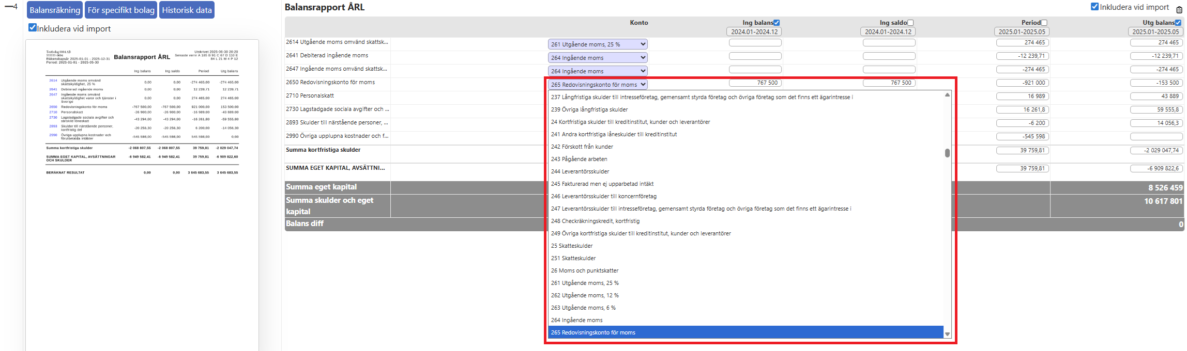Image resolution: width=1187 pixels, height=351 pixels.
Task: Click the dropdown list scrollbar thumb
Action: pyautogui.click(x=947, y=153)
